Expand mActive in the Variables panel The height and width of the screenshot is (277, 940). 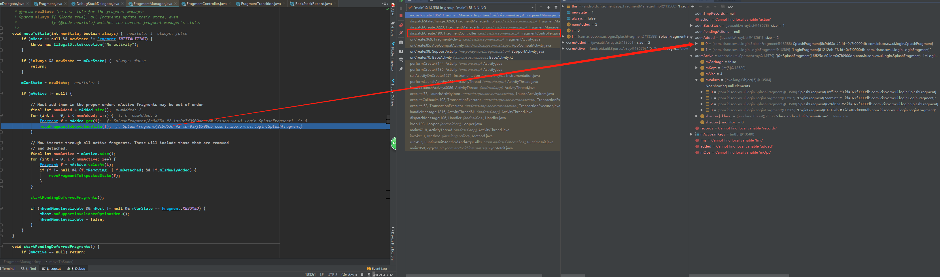pos(563,49)
